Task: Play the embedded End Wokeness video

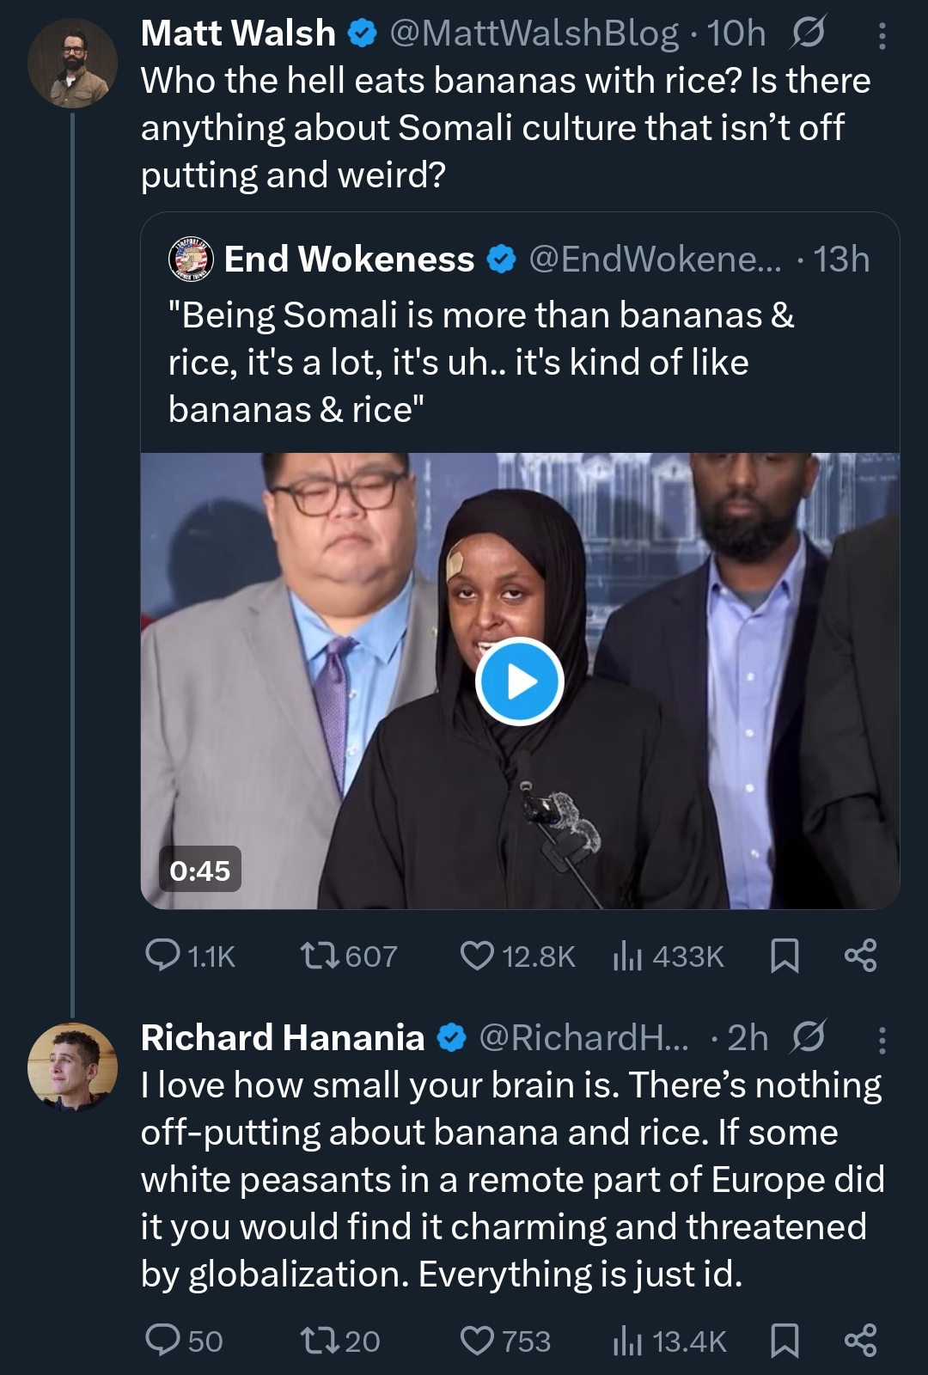Action: click(x=519, y=682)
